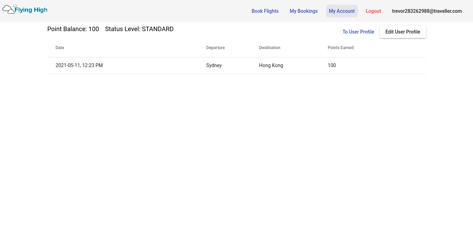Image resolution: width=473 pixels, height=240 pixels.
Task: Select the 2021-05-11, 12:23 PM date cell
Action: [x=79, y=65]
